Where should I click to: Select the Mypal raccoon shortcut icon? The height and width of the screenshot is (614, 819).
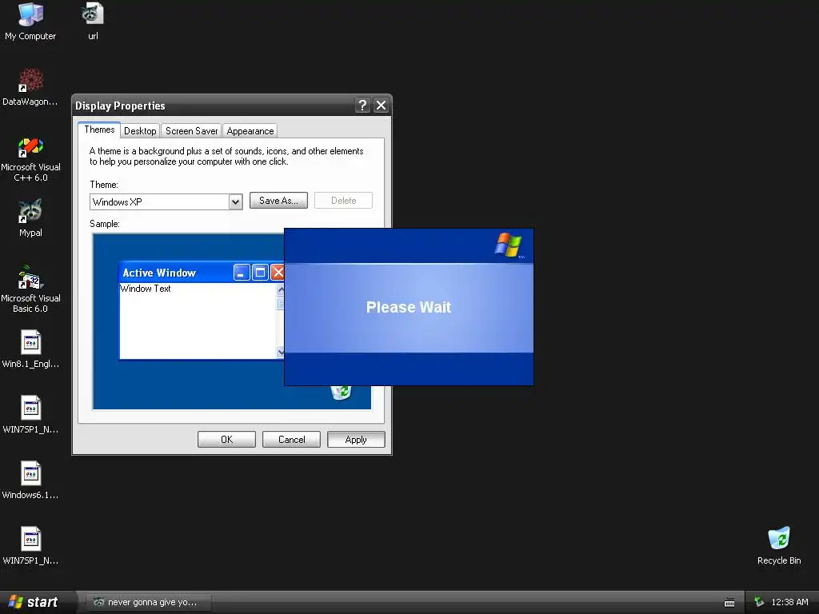(x=30, y=218)
